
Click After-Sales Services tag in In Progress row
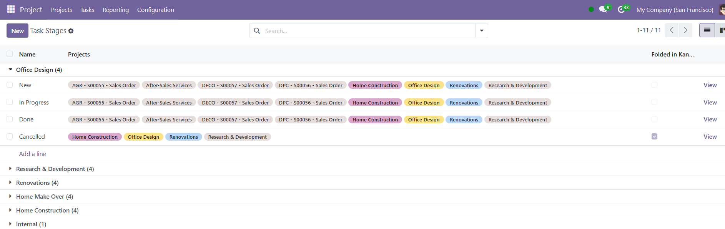pyautogui.click(x=169, y=103)
